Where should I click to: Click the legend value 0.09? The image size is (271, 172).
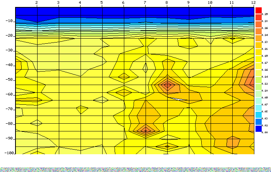pyautogui.click(x=264, y=98)
